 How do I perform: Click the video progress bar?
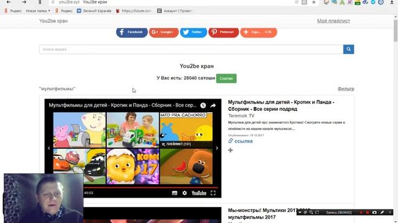[x=151, y=188]
